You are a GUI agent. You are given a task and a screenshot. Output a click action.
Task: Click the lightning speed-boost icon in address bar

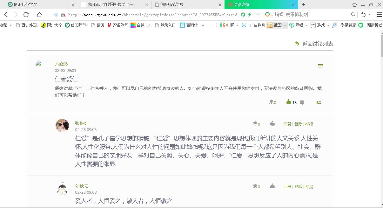pos(250,14)
